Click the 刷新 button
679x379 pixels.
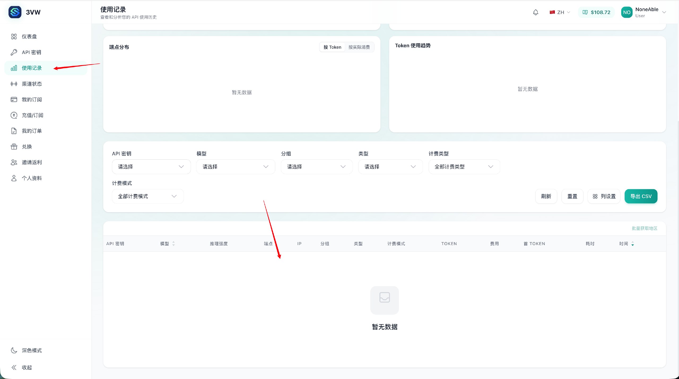[x=546, y=196]
